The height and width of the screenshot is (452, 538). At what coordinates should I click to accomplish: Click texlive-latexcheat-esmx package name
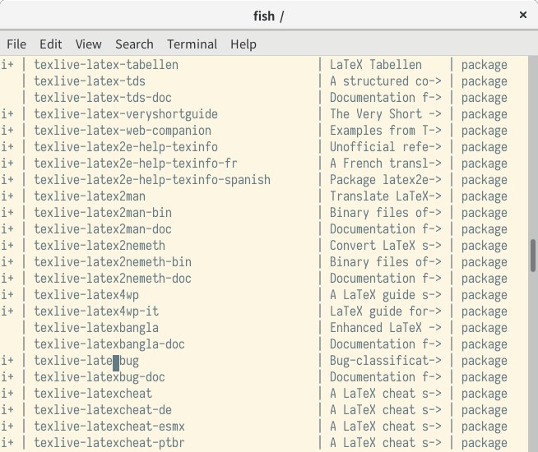109,427
